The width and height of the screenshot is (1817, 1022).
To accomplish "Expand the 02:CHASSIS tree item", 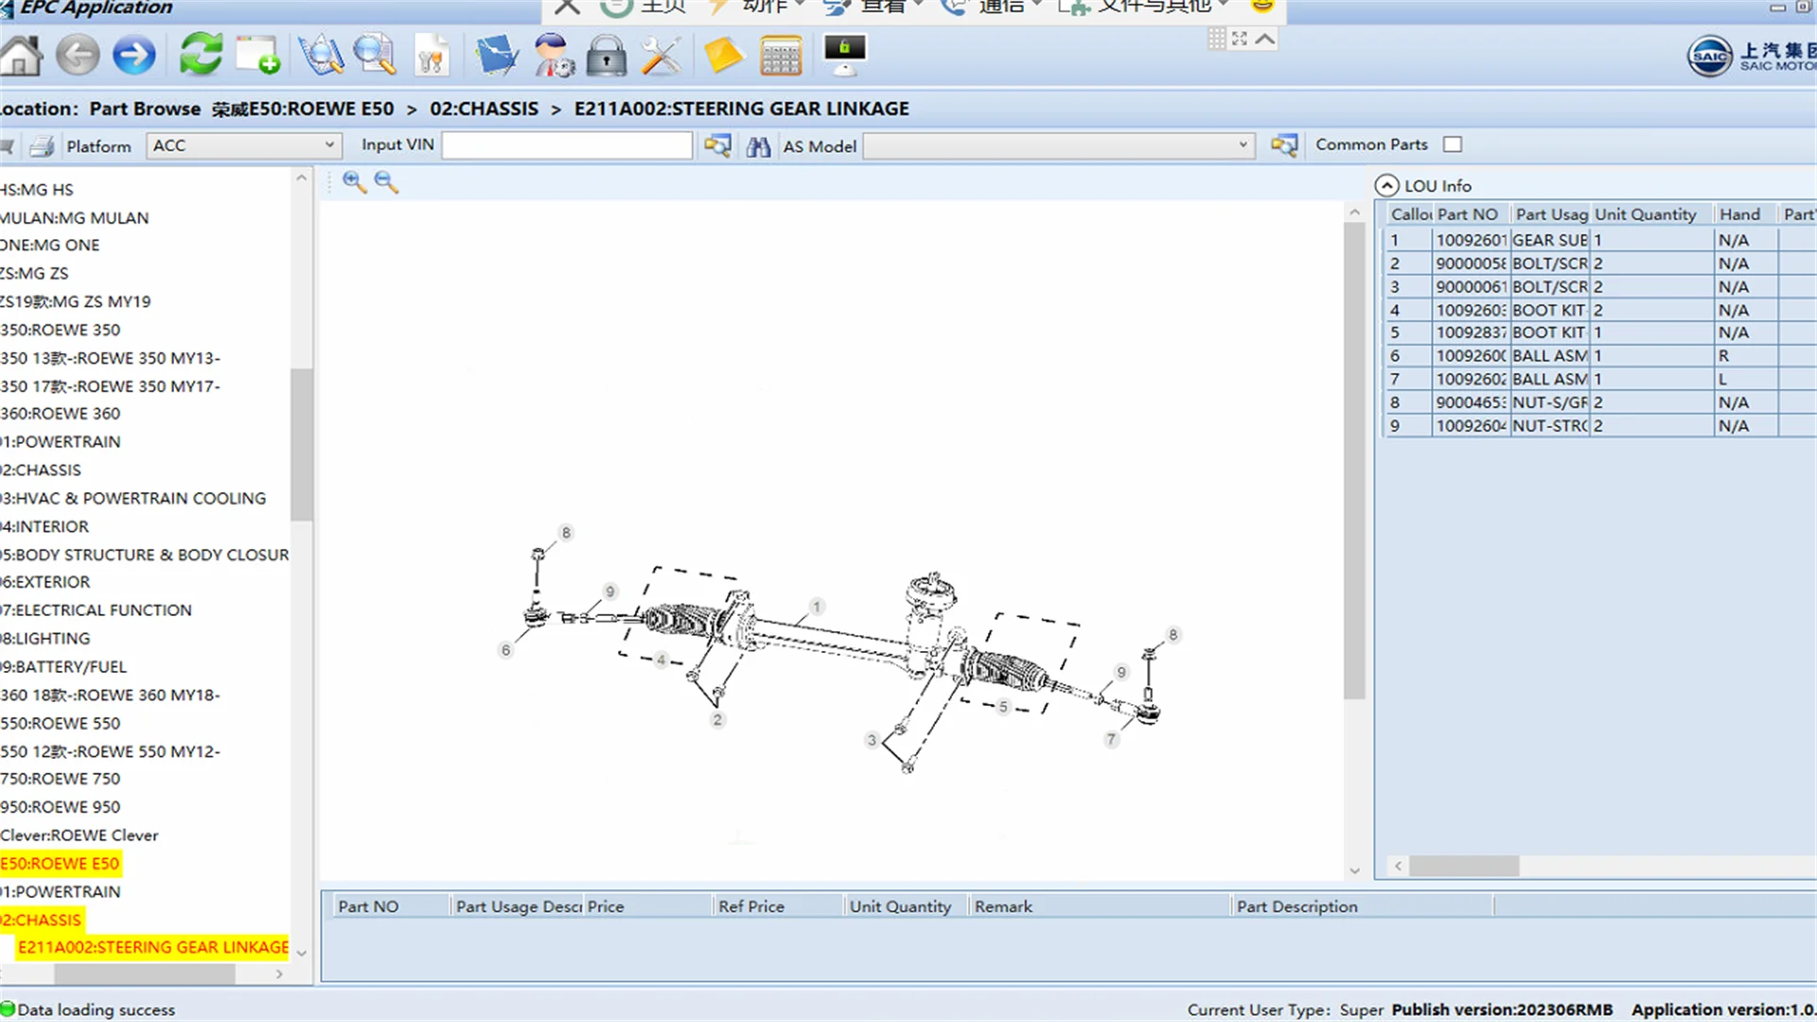I will pyautogui.click(x=42, y=920).
